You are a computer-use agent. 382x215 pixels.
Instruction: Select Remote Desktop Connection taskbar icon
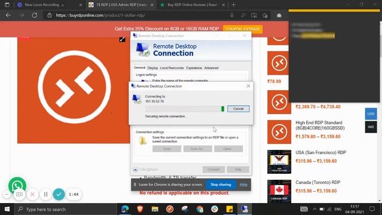(x=244, y=209)
